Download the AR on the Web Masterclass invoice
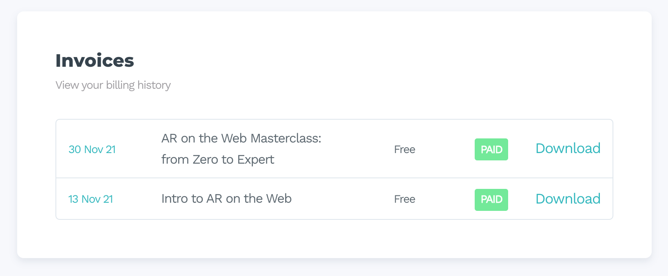Screen dimensions: 668x276 (568, 149)
